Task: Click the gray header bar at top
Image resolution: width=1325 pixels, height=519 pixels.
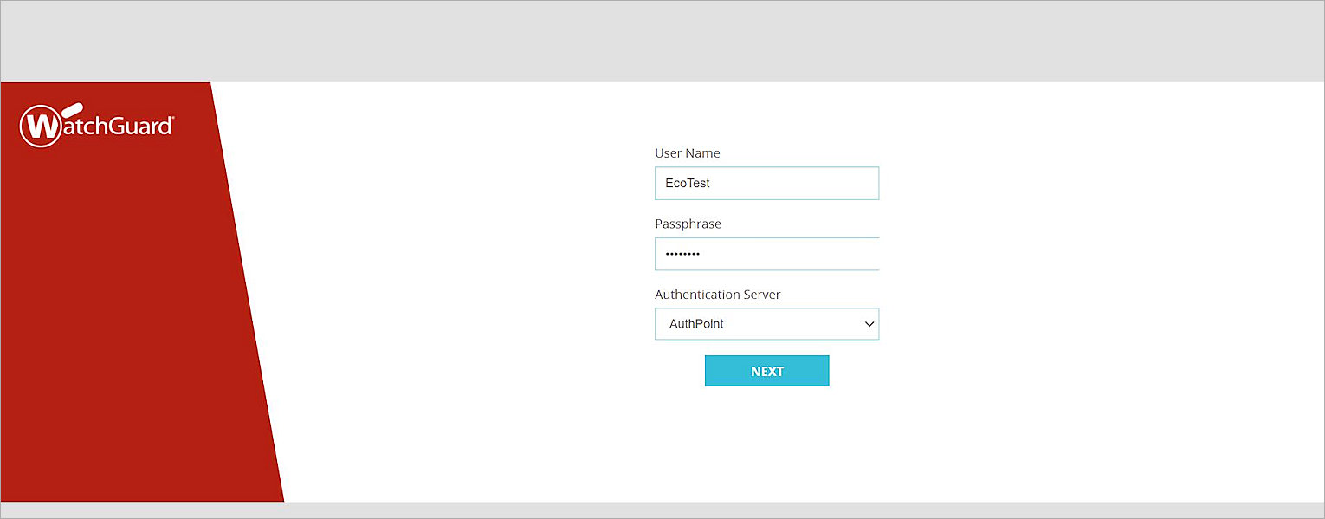Action: click(662, 42)
